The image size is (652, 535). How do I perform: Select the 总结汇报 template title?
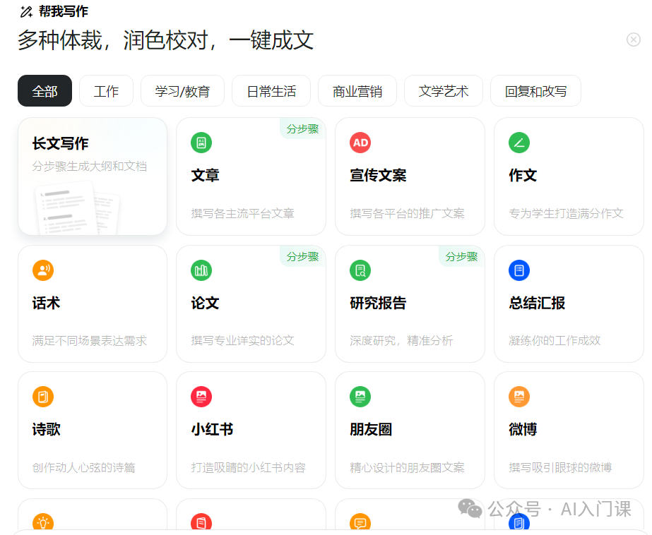pyautogui.click(x=537, y=303)
